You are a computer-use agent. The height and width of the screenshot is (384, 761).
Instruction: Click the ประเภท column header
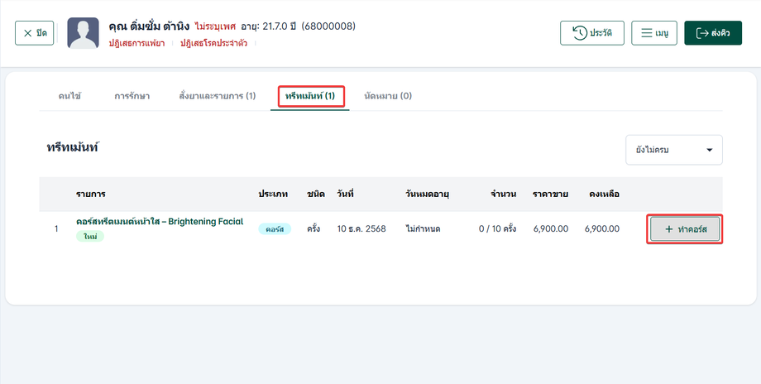(273, 194)
